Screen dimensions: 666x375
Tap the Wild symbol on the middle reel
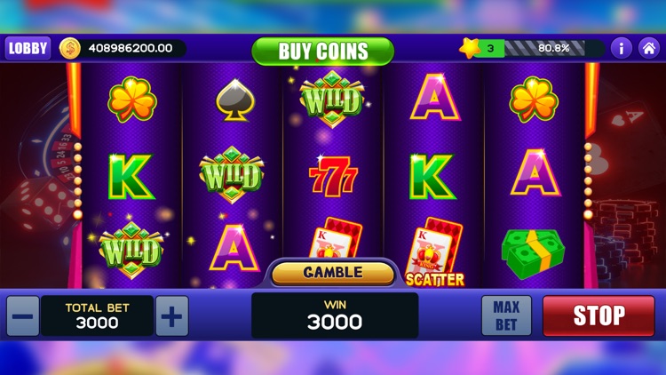pos(332,100)
